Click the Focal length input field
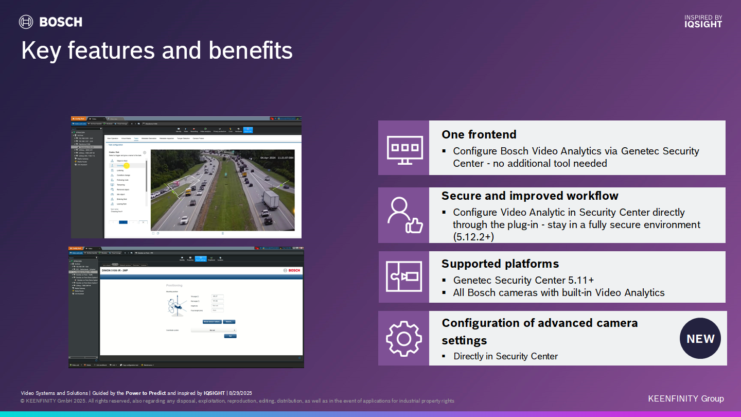Image resolution: width=741 pixels, height=417 pixels. [218, 310]
